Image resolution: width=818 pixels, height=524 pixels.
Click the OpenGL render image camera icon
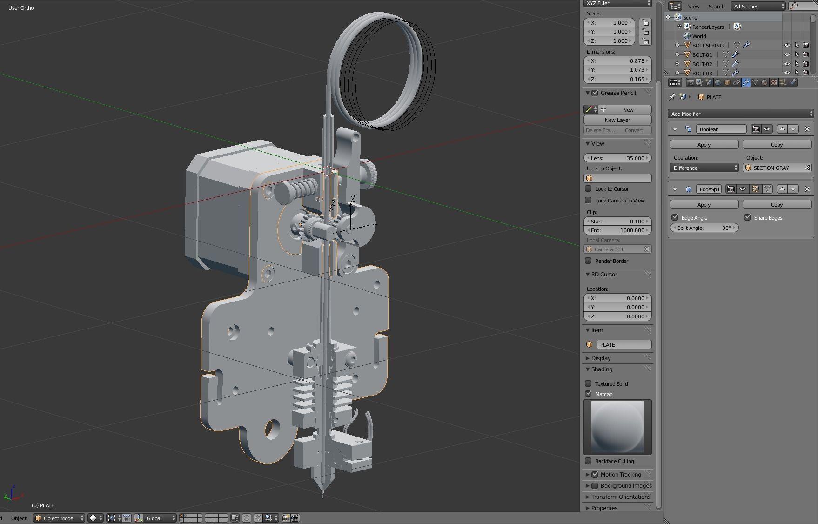[x=286, y=518]
